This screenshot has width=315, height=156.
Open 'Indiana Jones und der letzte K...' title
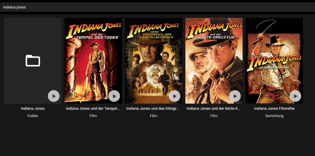coord(214,109)
